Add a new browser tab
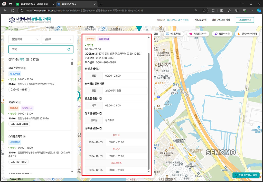Screen dimensions: 263x182 click(101, 4)
